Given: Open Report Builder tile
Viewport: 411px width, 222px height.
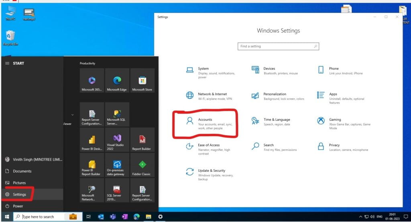Looking at the screenshot, I should tap(142, 140).
